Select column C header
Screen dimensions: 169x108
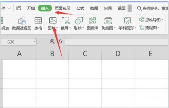pos(85,53)
